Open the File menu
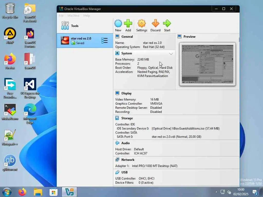The width and height of the screenshot is (263, 197). 61,16
